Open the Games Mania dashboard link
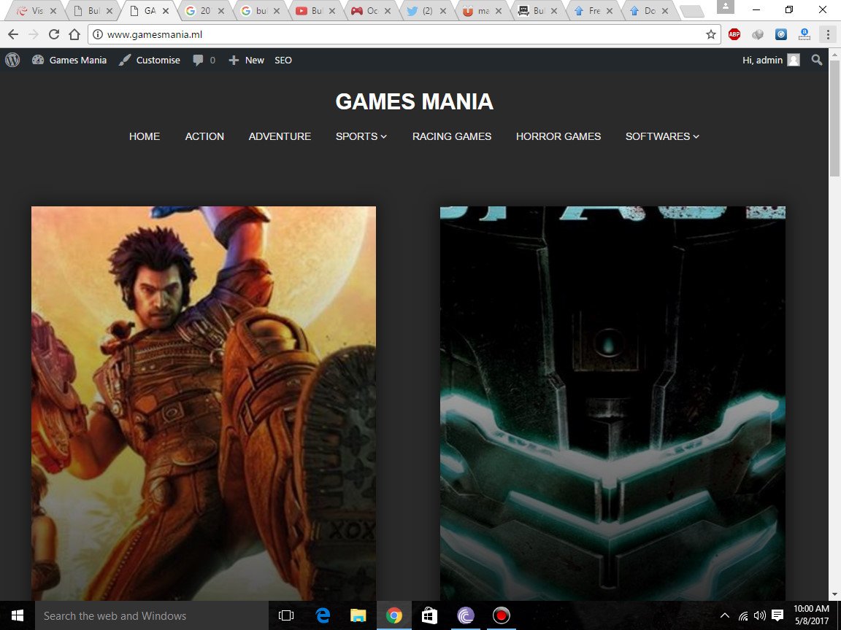The width and height of the screenshot is (841, 630). click(x=69, y=60)
